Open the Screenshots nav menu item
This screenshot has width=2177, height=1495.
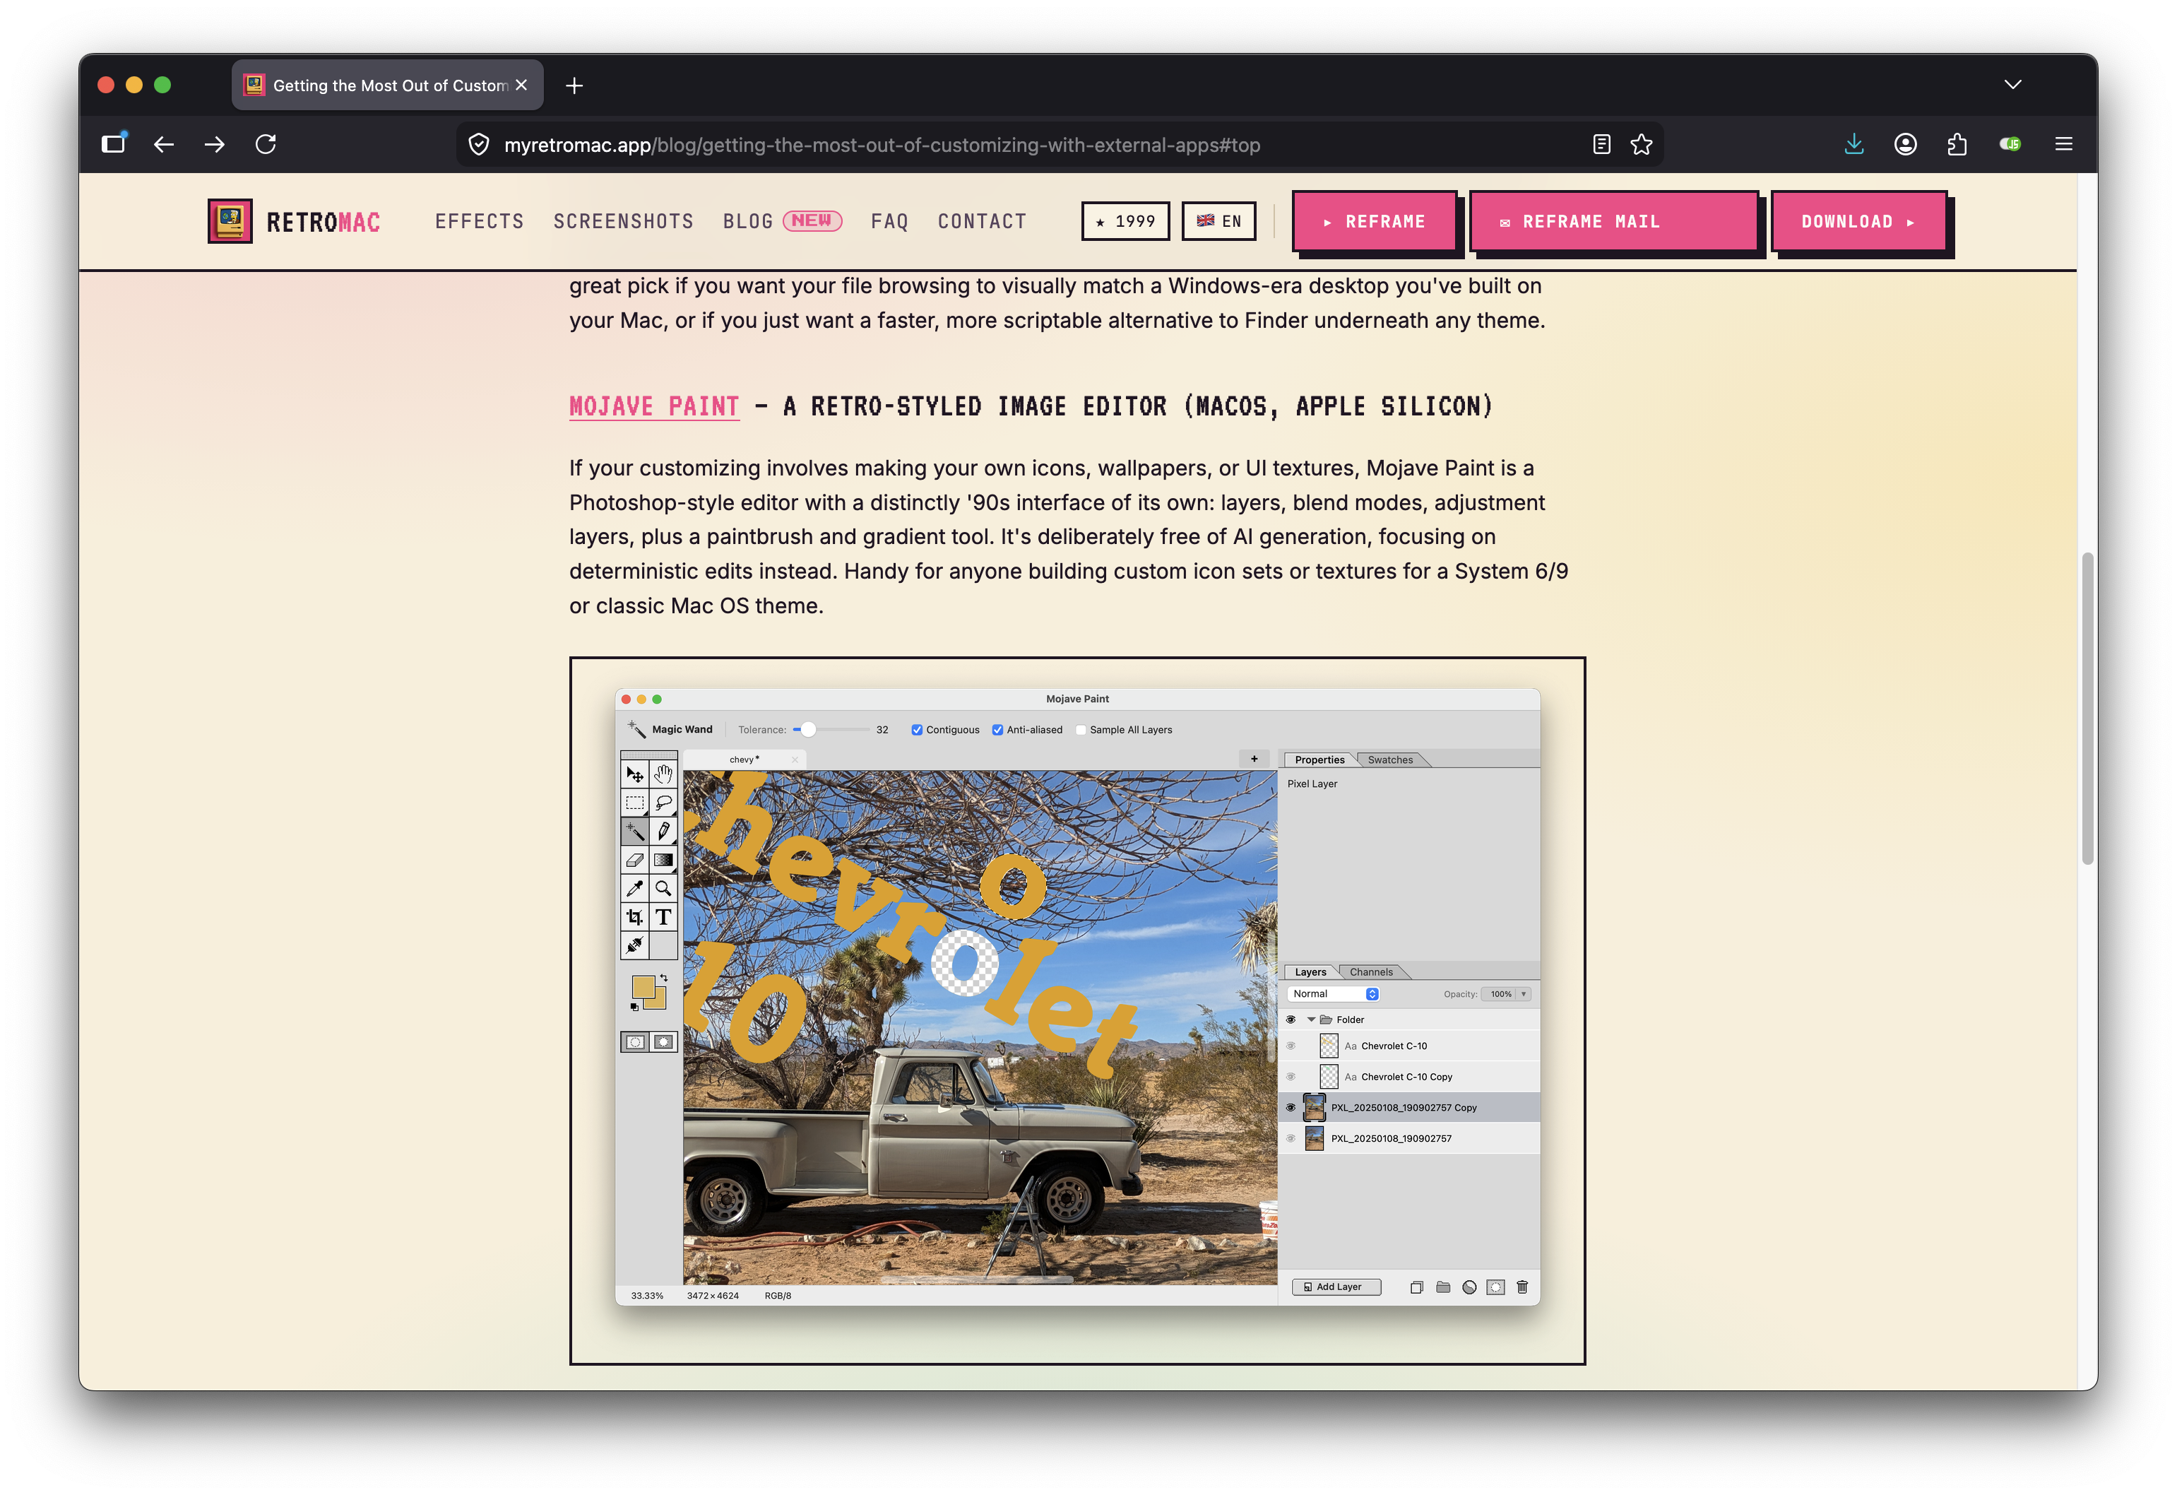point(623,221)
